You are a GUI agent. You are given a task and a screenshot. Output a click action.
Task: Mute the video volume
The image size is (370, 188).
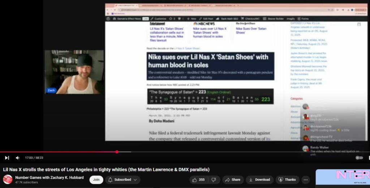click(17, 158)
